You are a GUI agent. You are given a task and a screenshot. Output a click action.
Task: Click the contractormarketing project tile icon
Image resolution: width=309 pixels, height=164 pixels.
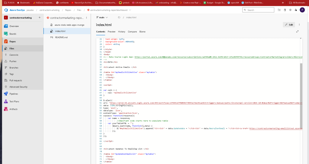[6, 18]
